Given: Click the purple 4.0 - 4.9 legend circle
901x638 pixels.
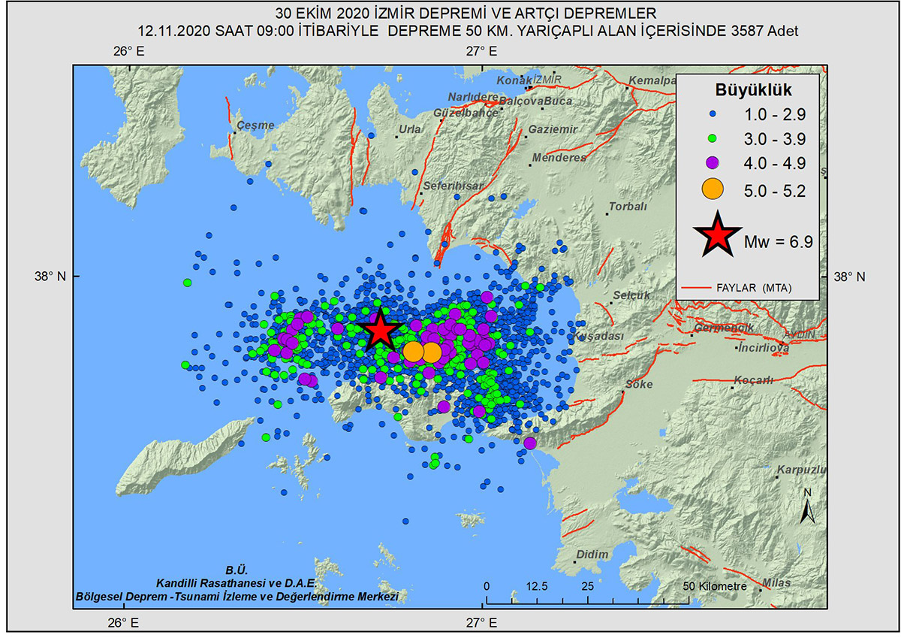Looking at the screenshot, I should click(x=712, y=162).
